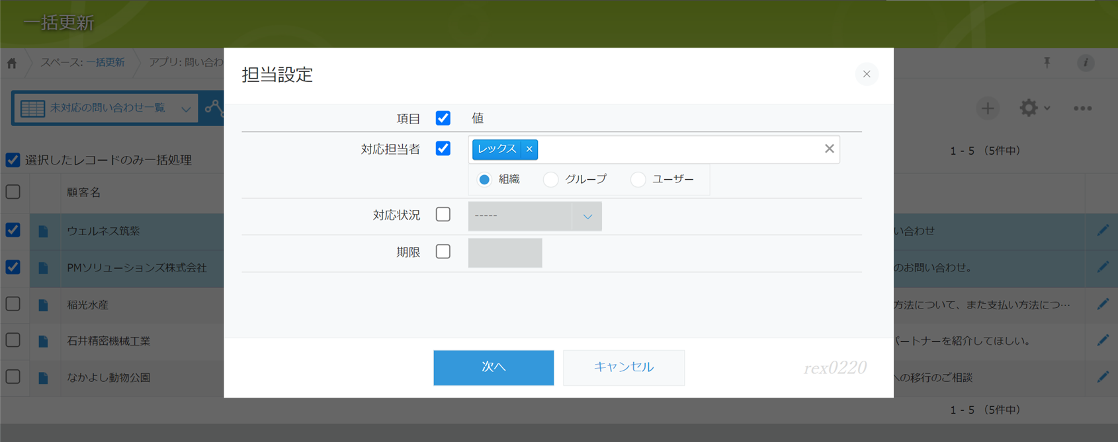Expand the 未対応の問い合わせ一覧 view selector
Screen dimensions: 1118x442
(x=106, y=108)
